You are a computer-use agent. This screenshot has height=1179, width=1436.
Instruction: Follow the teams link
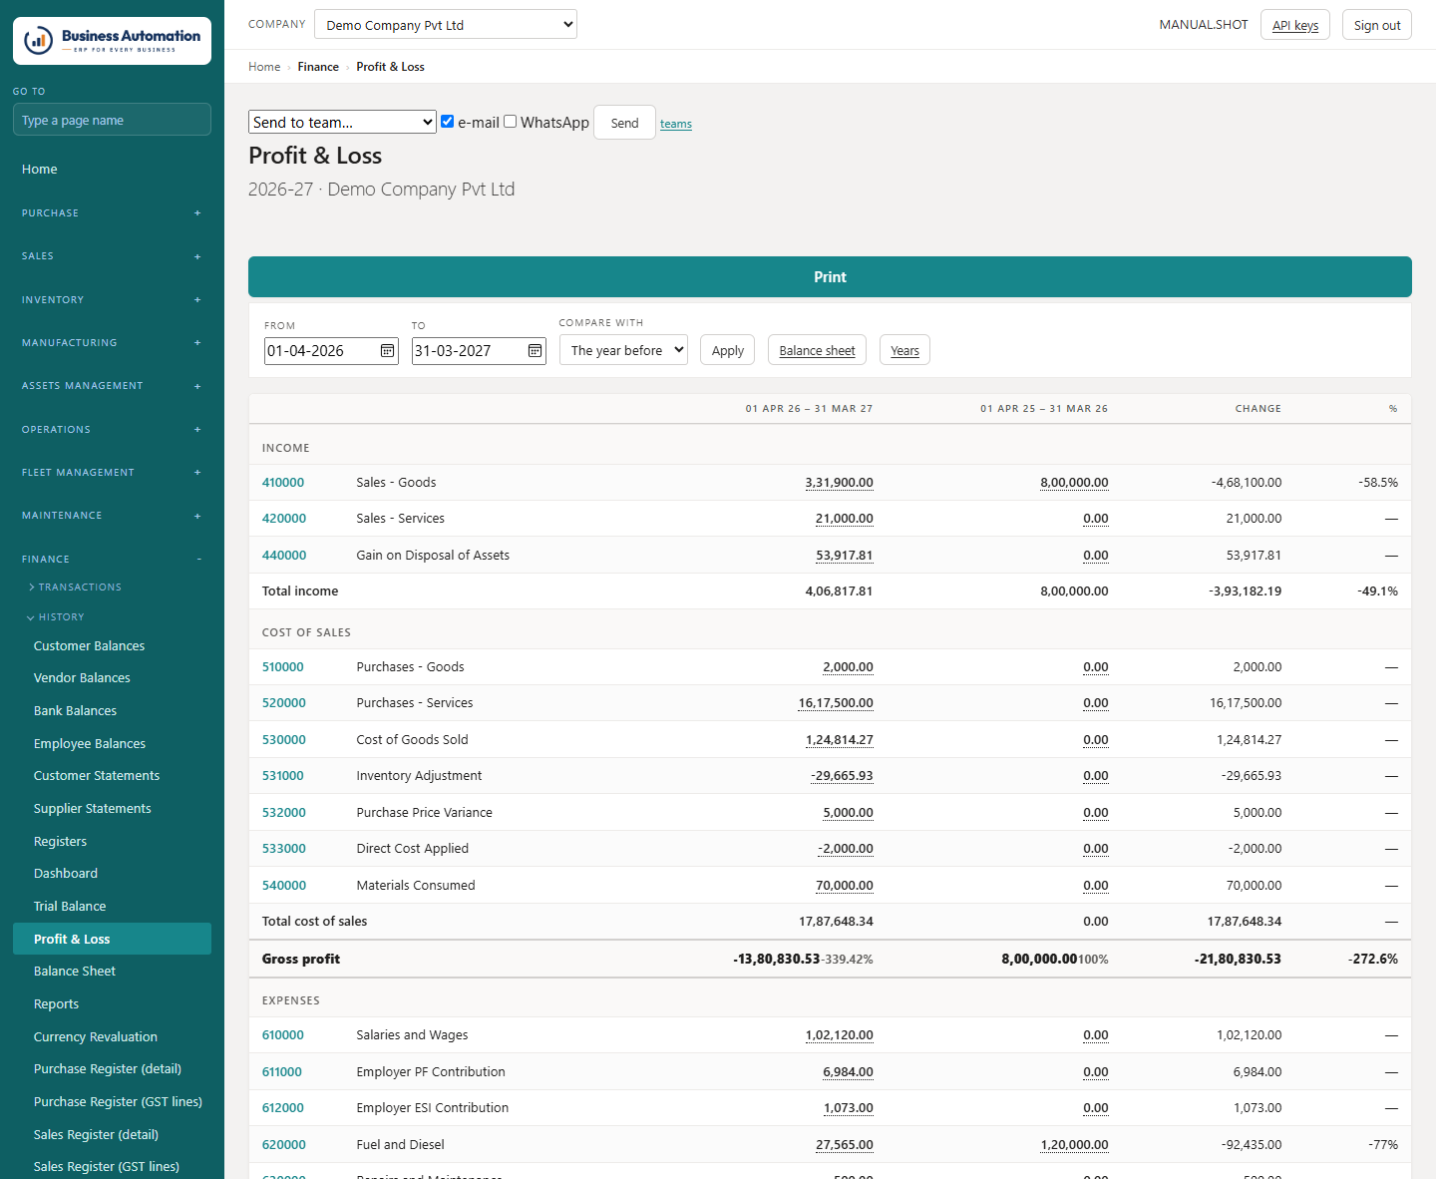[x=676, y=124]
